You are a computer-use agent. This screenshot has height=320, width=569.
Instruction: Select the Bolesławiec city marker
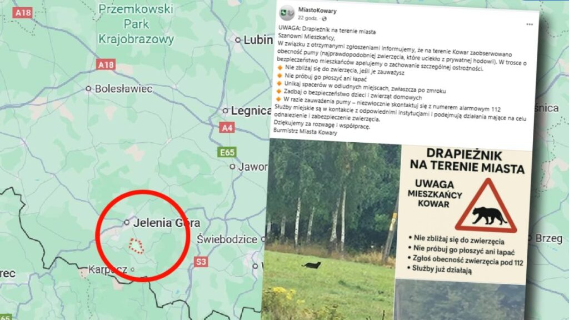click(88, 88)
